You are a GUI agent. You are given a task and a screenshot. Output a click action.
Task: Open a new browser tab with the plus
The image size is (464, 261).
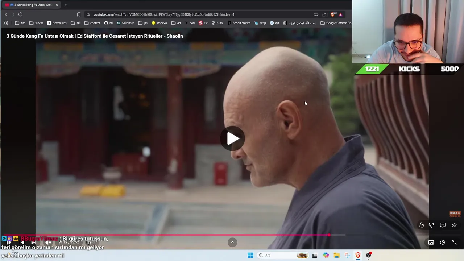66,5
